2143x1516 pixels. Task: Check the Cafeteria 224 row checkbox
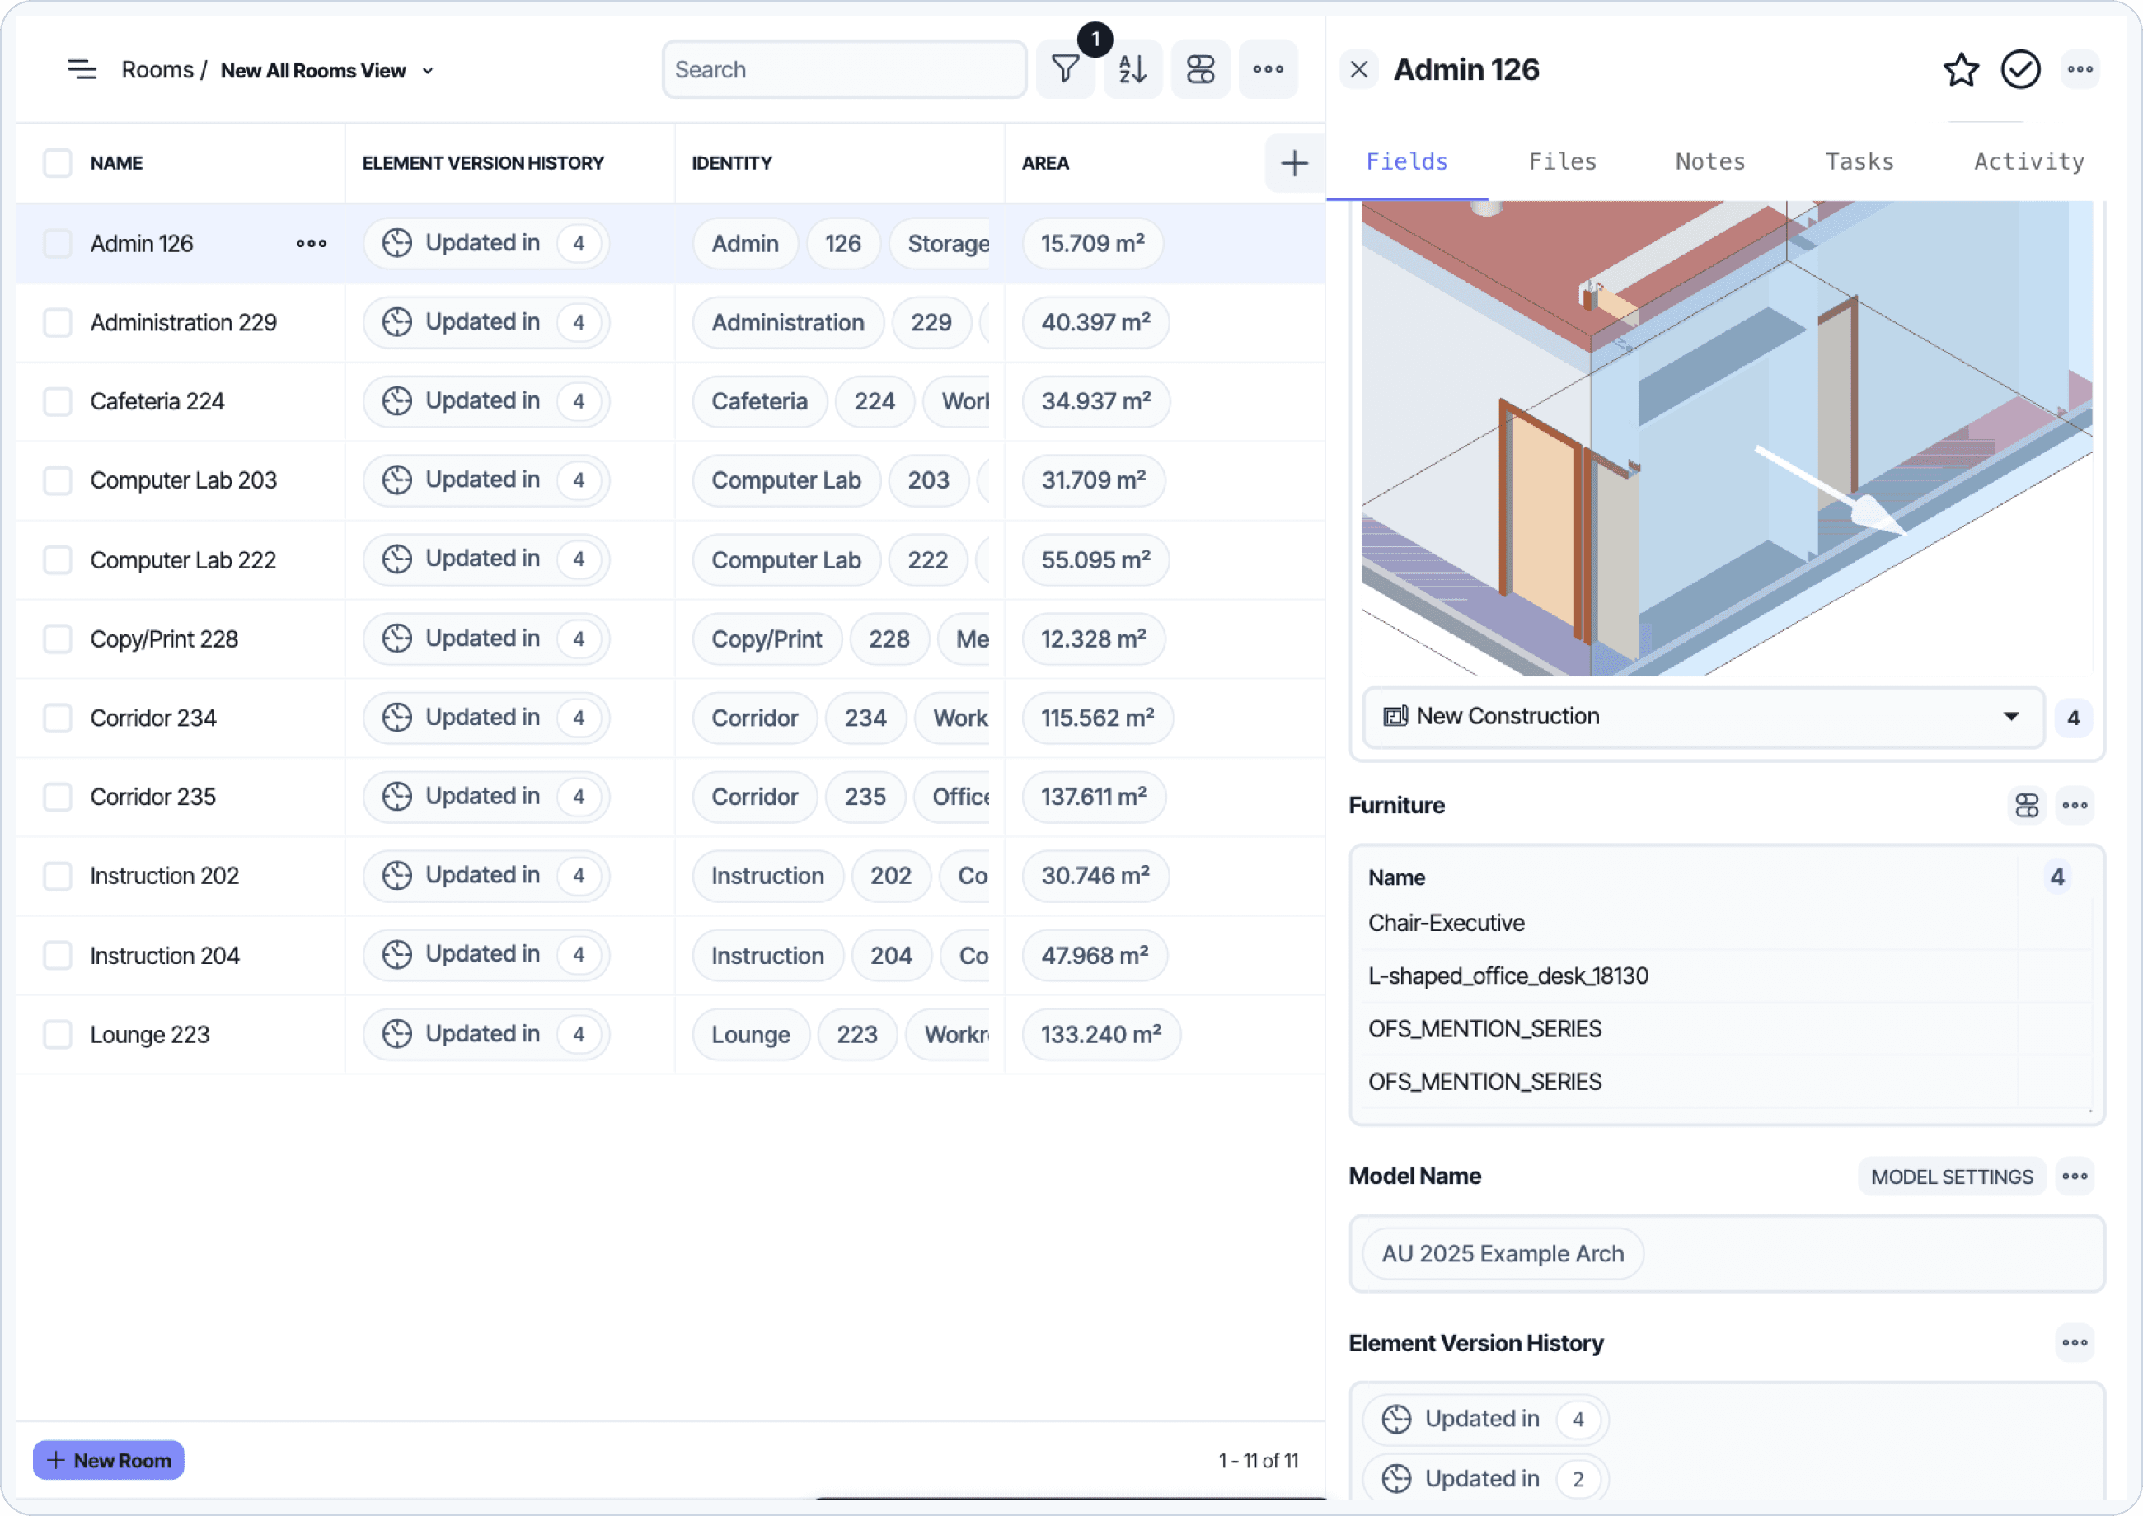57,401
